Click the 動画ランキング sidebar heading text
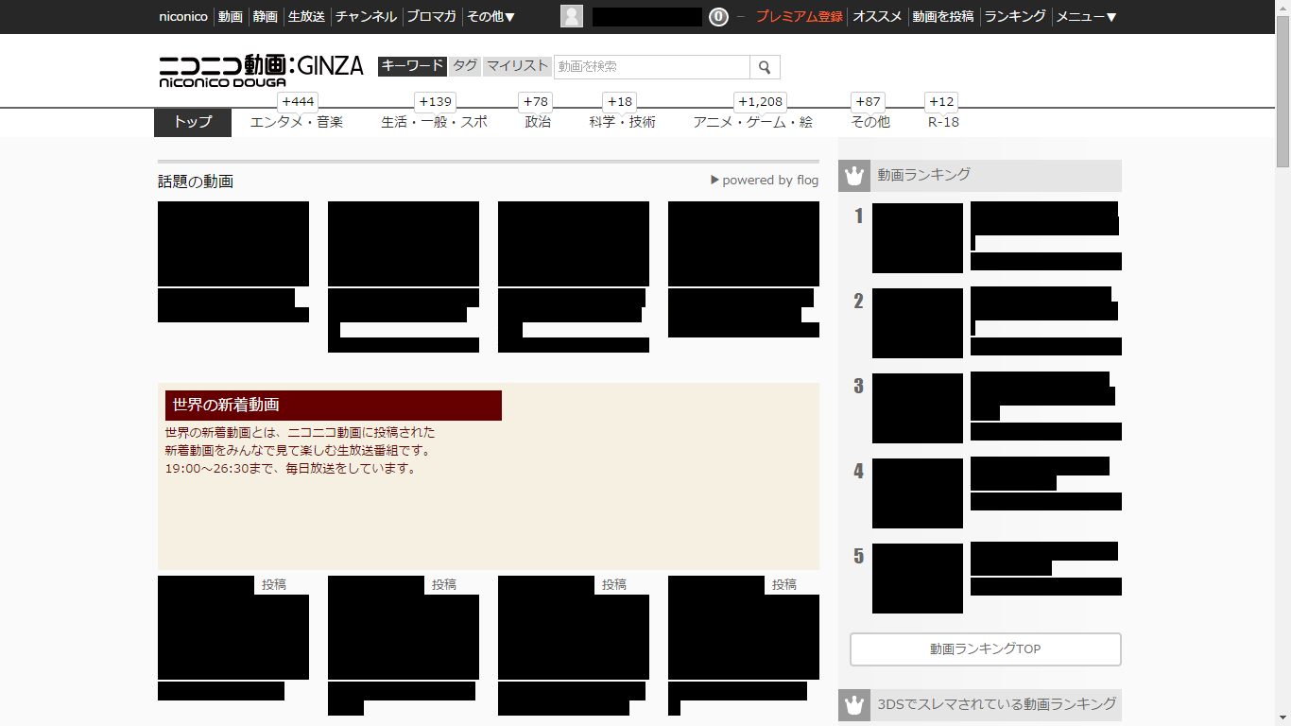Image resolution: width=1291 pixels, height=726 pixels. coord(923,175)
